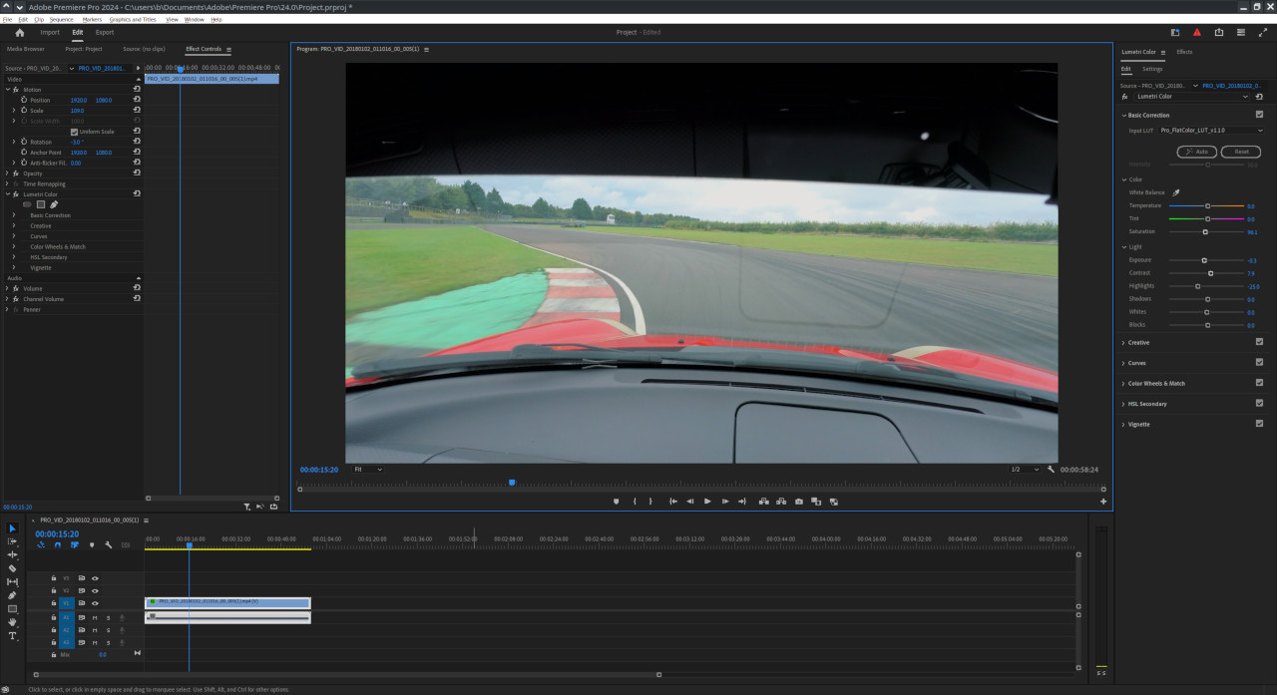Viewport: 1277px width, 695px height.
Task: Open the Window menu
Action: [195, 19]
